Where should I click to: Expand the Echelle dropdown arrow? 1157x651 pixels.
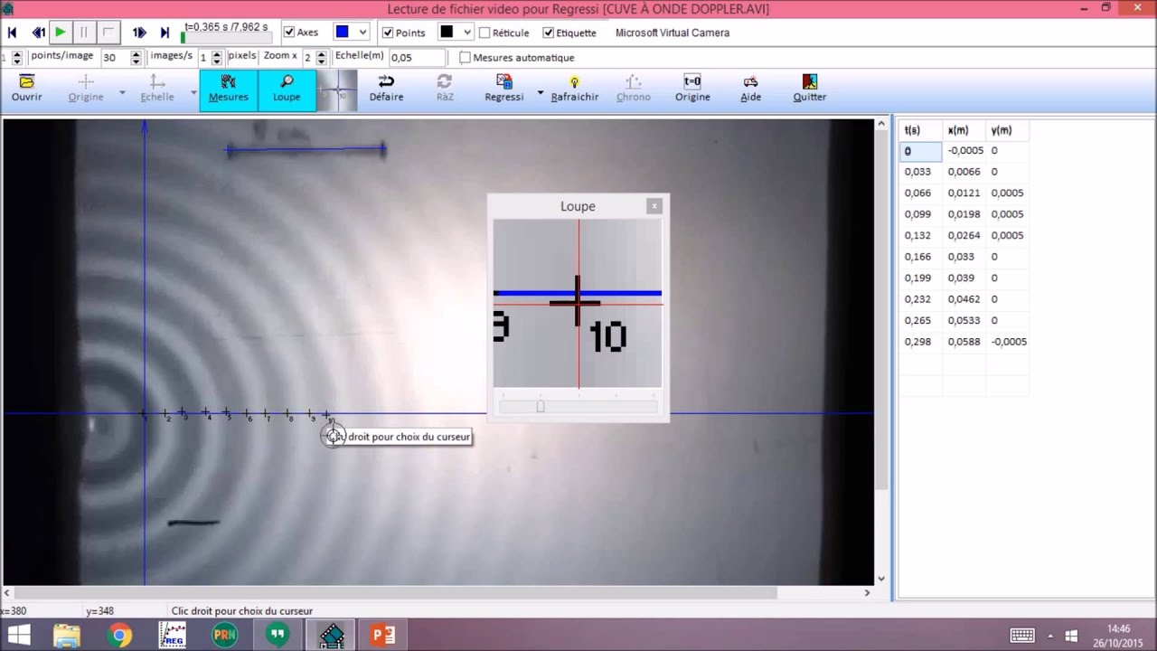[193, 92]
